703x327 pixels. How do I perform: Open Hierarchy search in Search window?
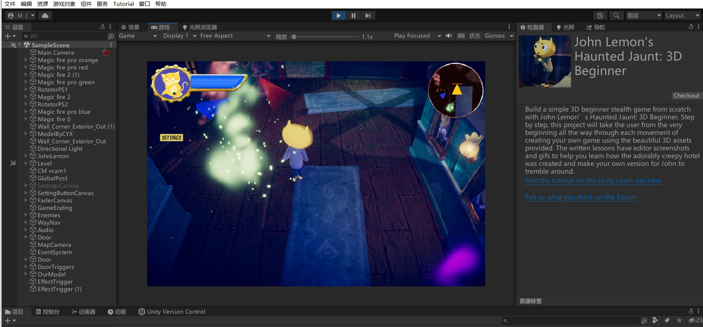(x=111, y=36)
